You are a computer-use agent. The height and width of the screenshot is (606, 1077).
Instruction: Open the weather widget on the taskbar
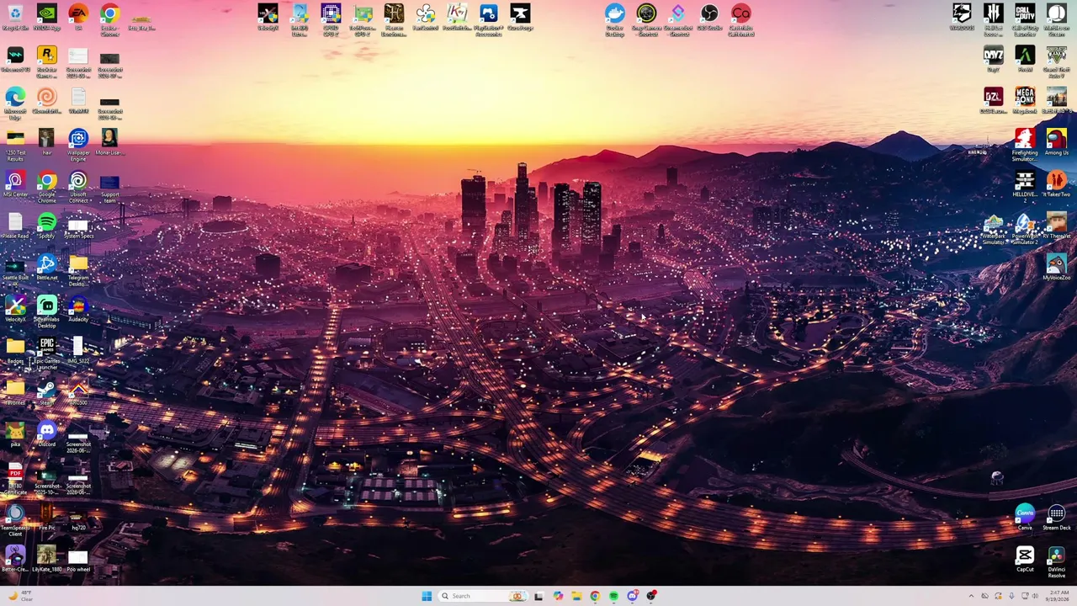[x=19, y=596]
